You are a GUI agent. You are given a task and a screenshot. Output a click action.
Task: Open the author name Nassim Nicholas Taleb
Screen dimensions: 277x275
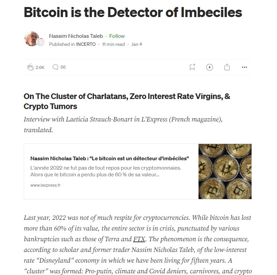pos(76,36)
